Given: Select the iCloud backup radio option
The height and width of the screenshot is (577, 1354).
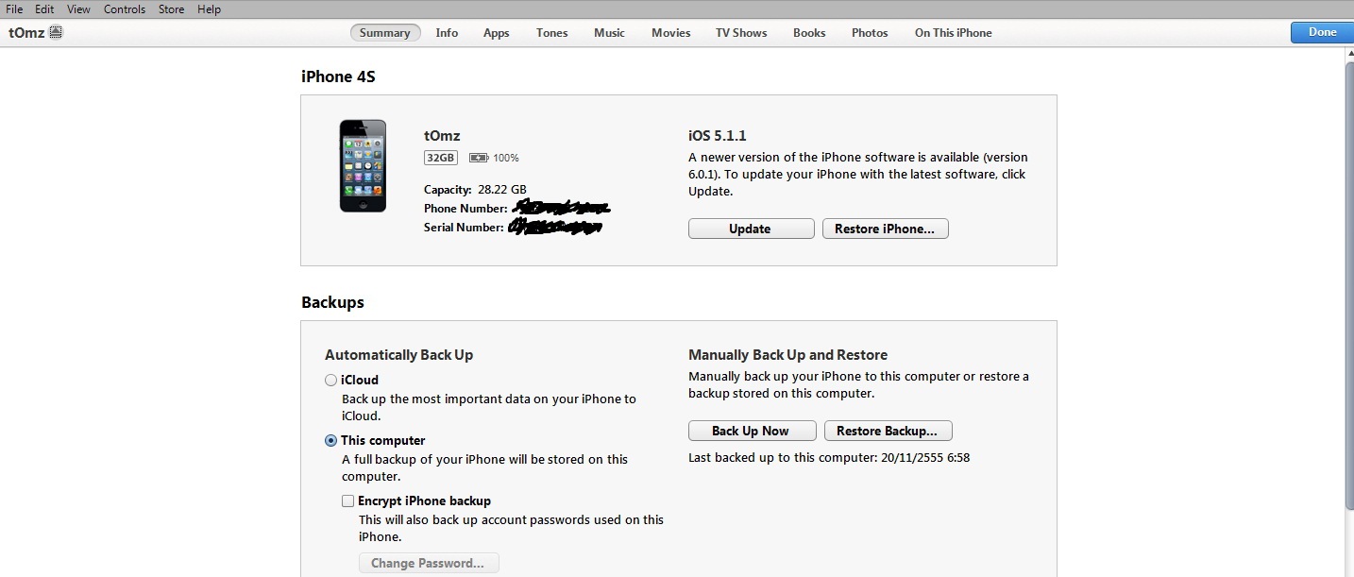Looking at the screenshot, I should coord(330,381).
